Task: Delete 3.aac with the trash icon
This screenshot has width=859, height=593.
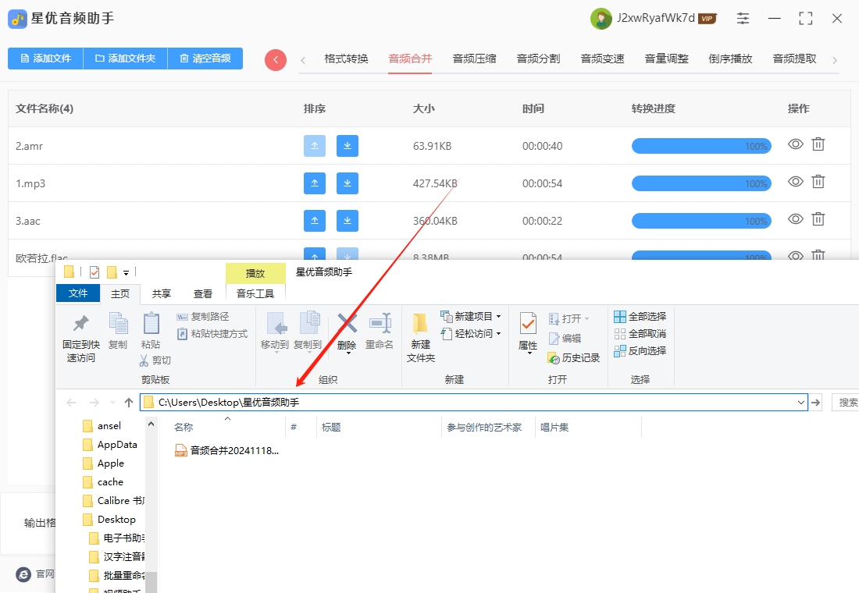Action: [818, 219]
